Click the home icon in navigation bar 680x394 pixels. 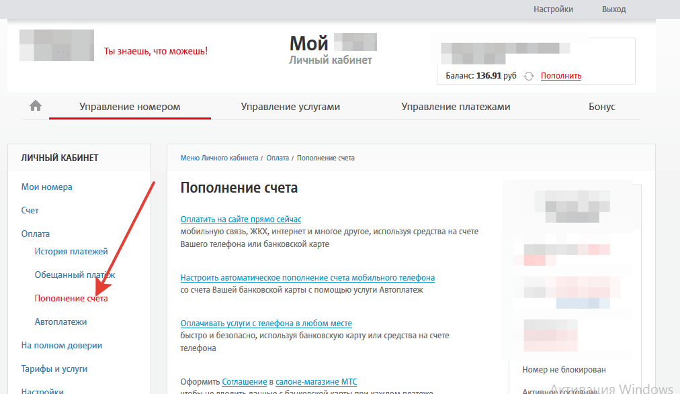click(36, 106)
